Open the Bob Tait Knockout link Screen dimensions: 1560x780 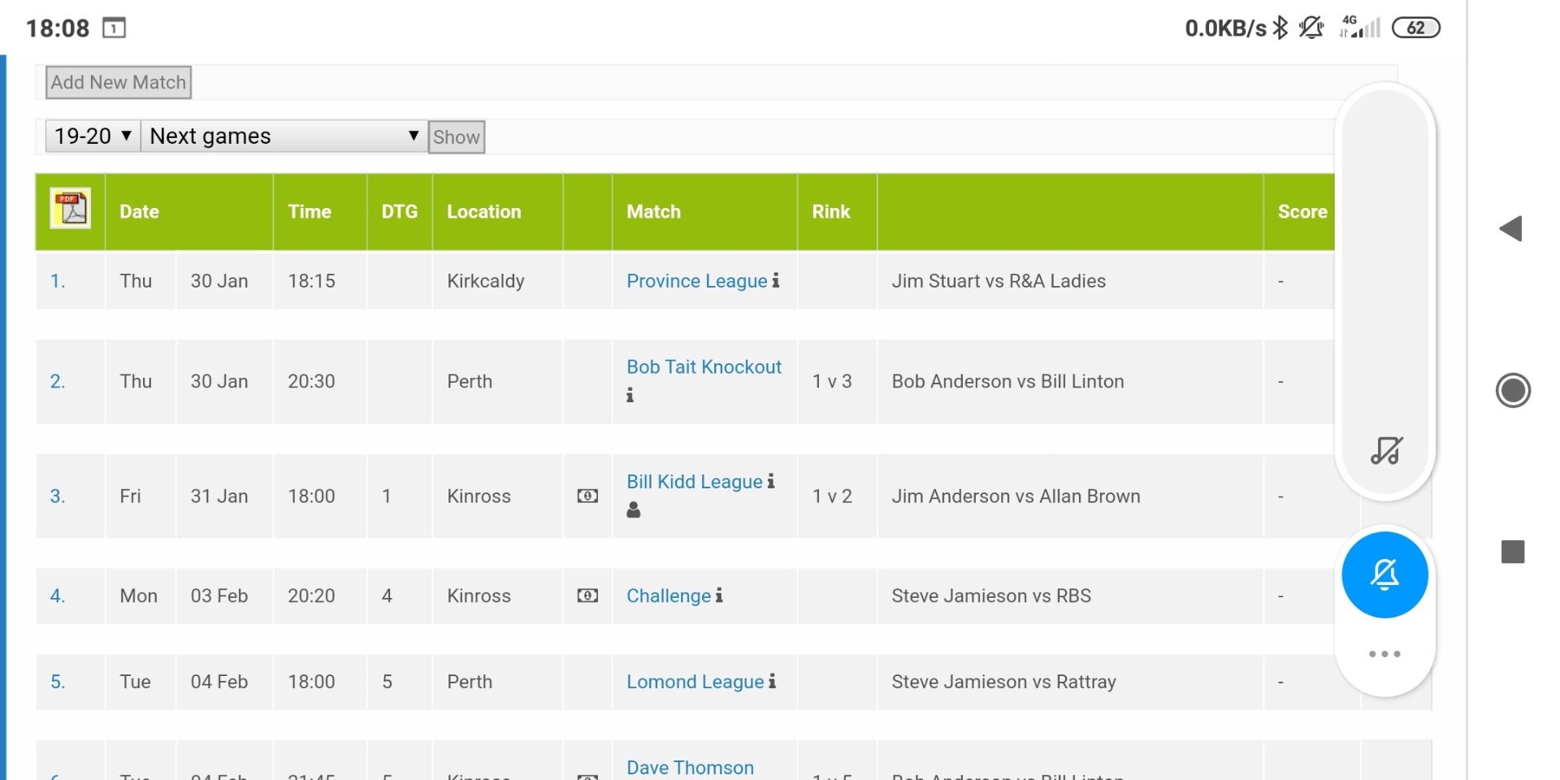click(704, 367)
